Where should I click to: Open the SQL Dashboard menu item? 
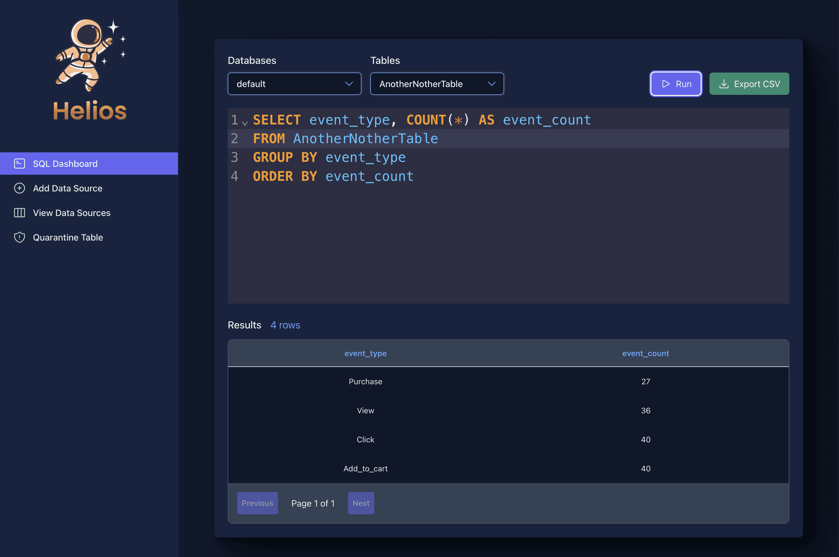point(89,164)
